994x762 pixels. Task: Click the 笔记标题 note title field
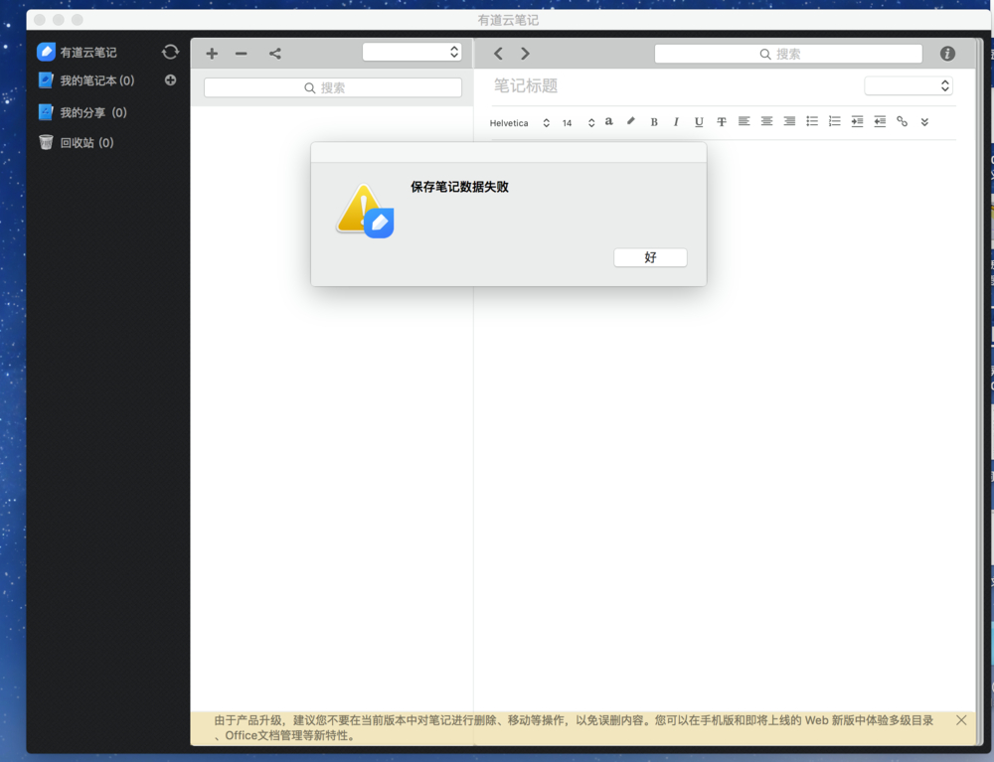coord(526,85)
